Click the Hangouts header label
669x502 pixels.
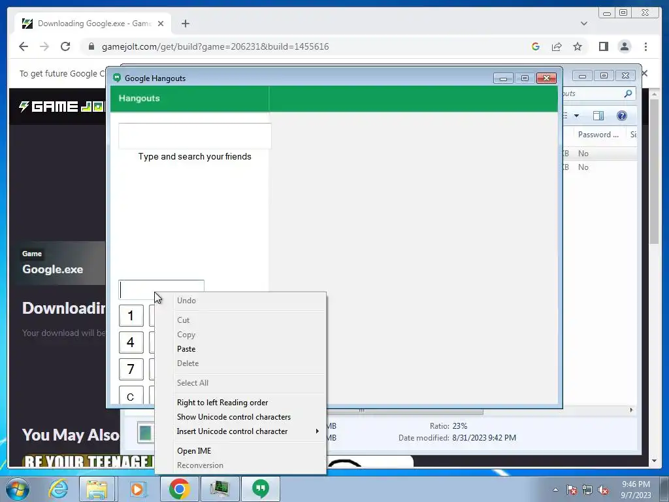click(x=139, y=98)
